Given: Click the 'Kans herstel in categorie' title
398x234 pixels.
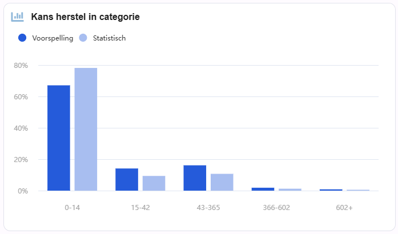Looking at the screenshot, I should (85, 17).
